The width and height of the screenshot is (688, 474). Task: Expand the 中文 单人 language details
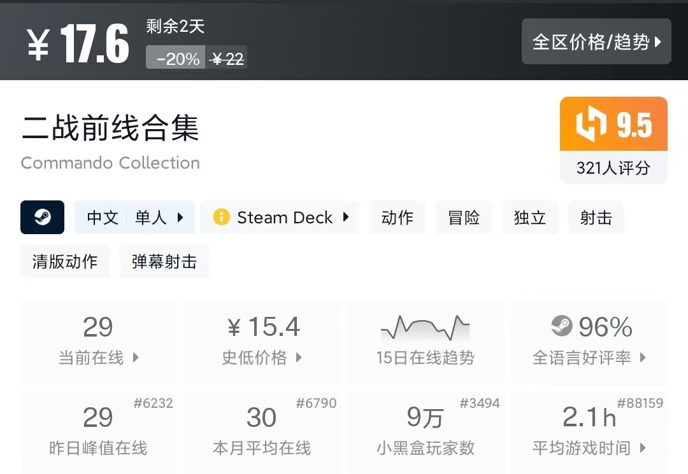135,218
